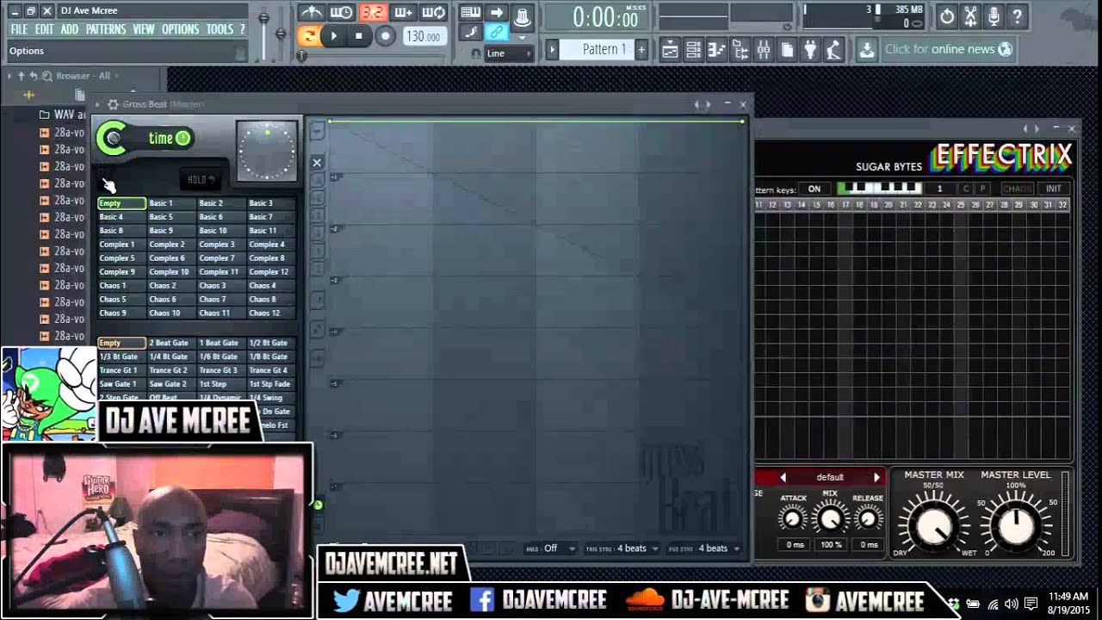Click the download content library icon
The width and height of the screenshot is (1102, 620).
coord(867,50)
